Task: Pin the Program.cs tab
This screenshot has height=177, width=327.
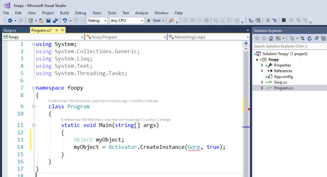Action: 57,30
